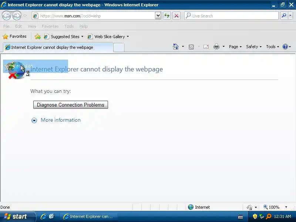Viewport: 296px width, 222px height.
Task: Expand the Print options dropdown arrow
Action: (223, 47)
